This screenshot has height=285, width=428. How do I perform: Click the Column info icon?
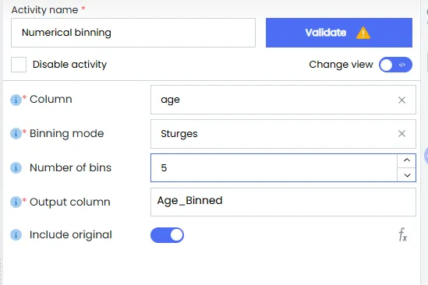(x=16, y=100)
